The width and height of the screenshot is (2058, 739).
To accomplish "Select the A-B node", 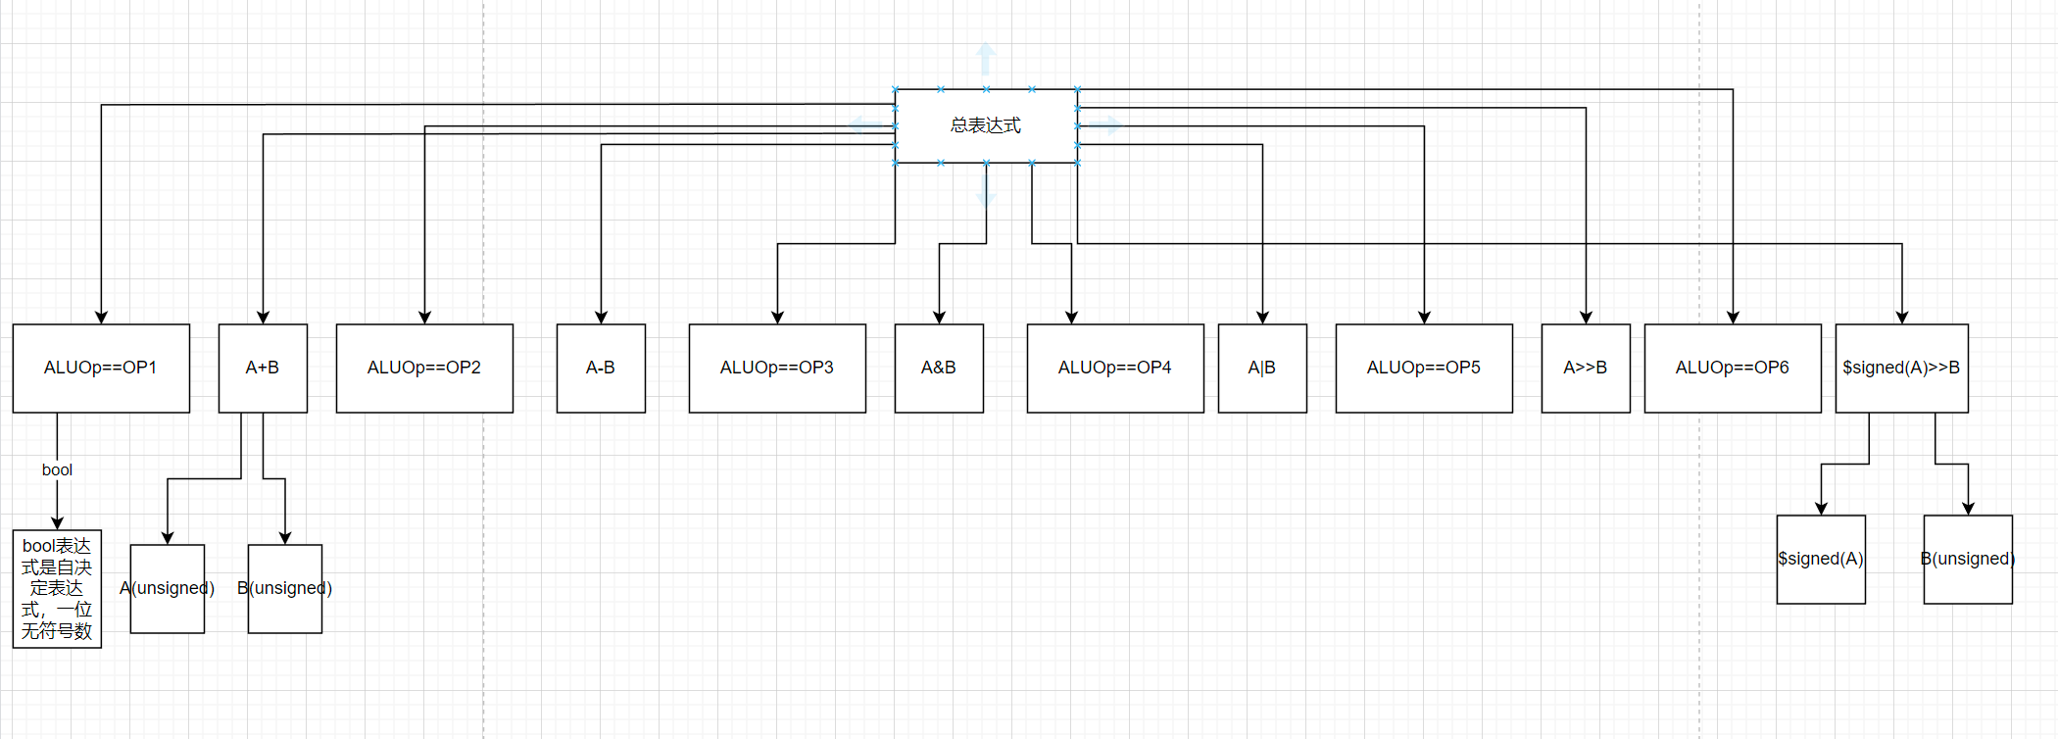I will click(x=601, y=368).
